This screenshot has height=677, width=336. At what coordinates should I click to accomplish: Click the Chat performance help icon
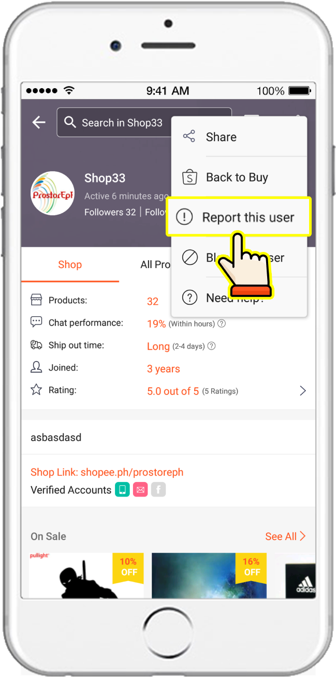[222, 323]
